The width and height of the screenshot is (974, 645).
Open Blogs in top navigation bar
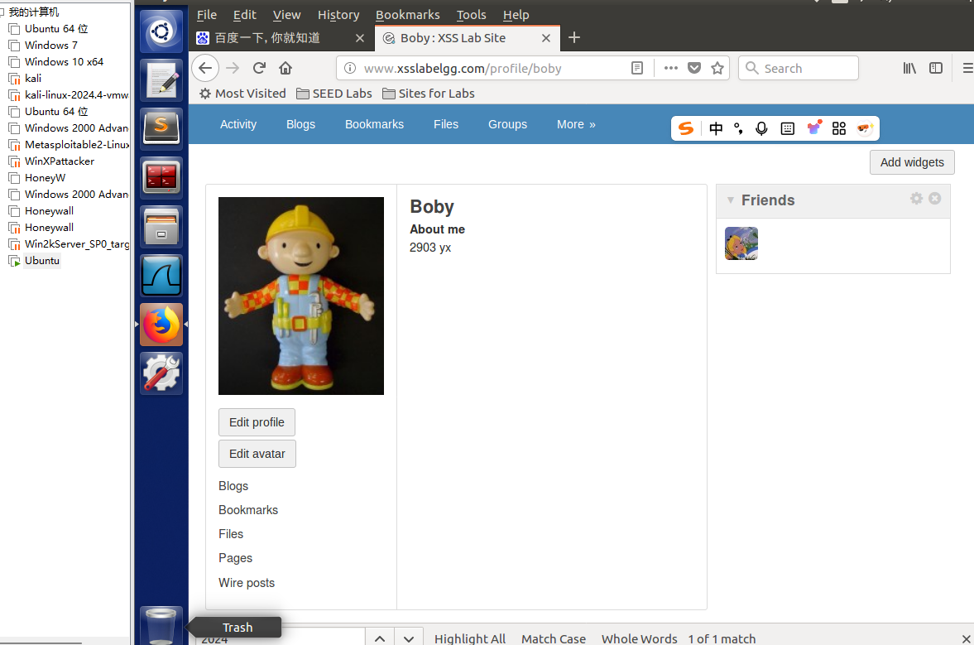coord(300,124)
